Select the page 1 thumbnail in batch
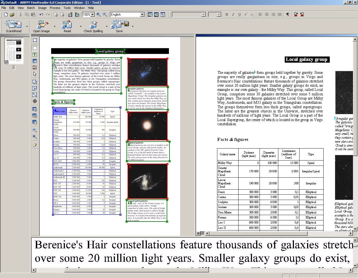358x278 pixels. point(14,51)
